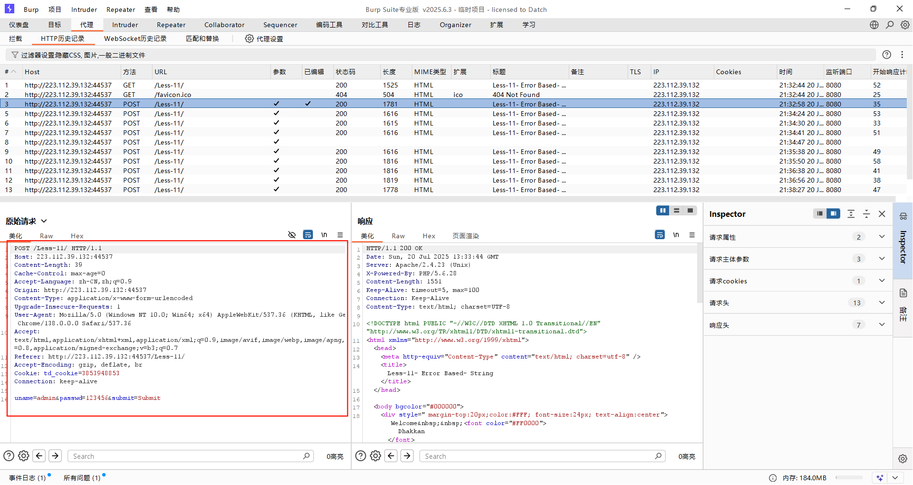Image resolution: width=913 pixels, height=485 pixels.
Task: Open the Burp browser globe icon
Action: (874, 25)
